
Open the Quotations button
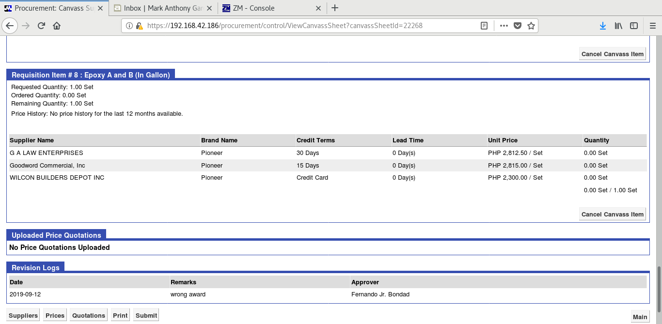89,315
